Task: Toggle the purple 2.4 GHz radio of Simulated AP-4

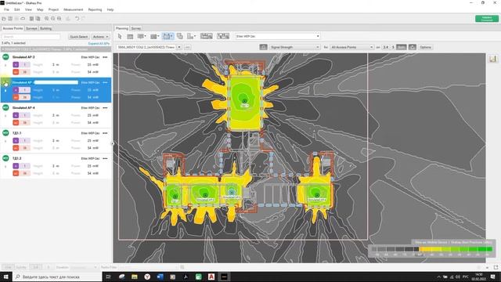Action: 16,115
